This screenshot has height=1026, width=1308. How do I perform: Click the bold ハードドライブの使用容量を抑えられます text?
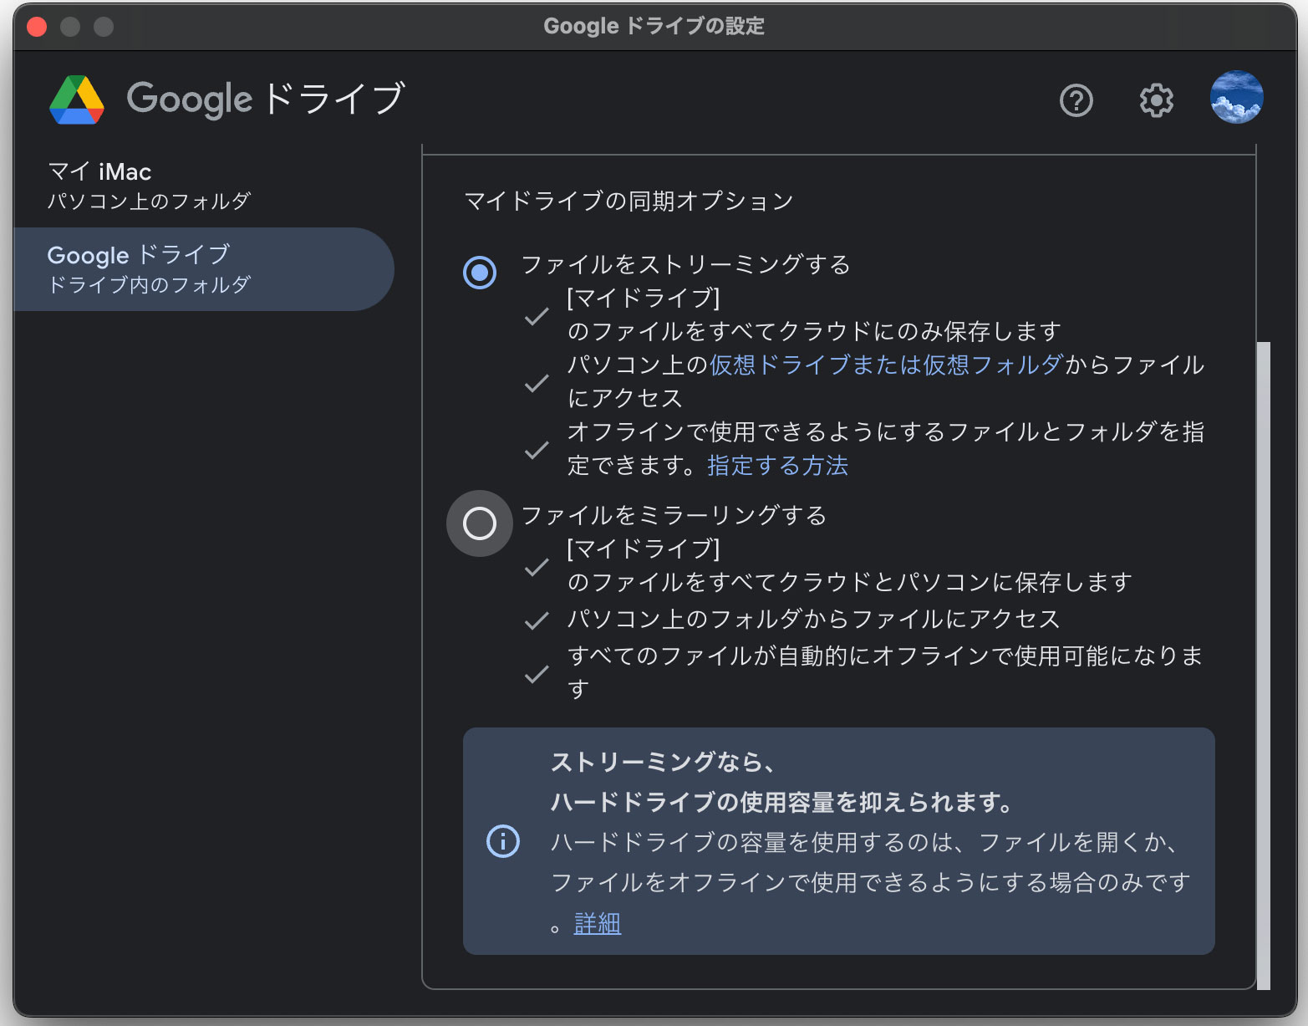click(x=781, y=803)
